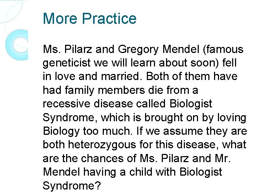
Task: Click the words 'this disease, what'
Action: coord(201,145)
